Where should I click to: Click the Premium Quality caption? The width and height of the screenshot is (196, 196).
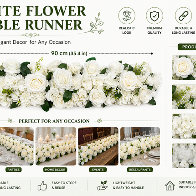click(155, 31)
